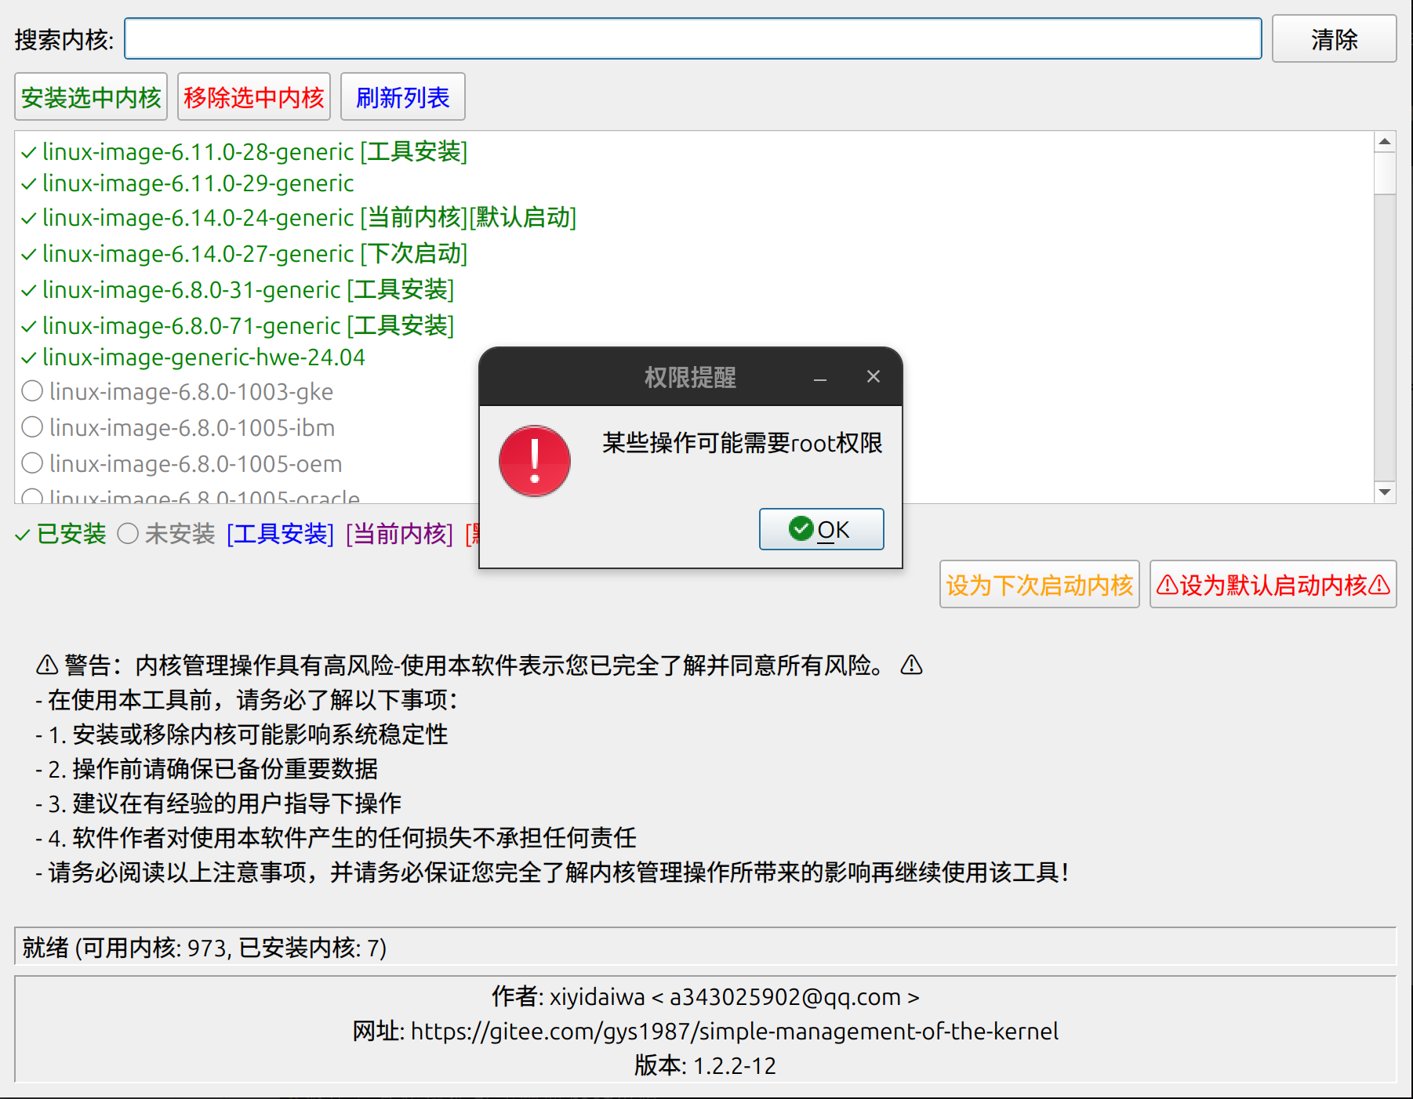Click 移除选中内核 button
The image size is (1413, 1099).
tap(254, 97)
